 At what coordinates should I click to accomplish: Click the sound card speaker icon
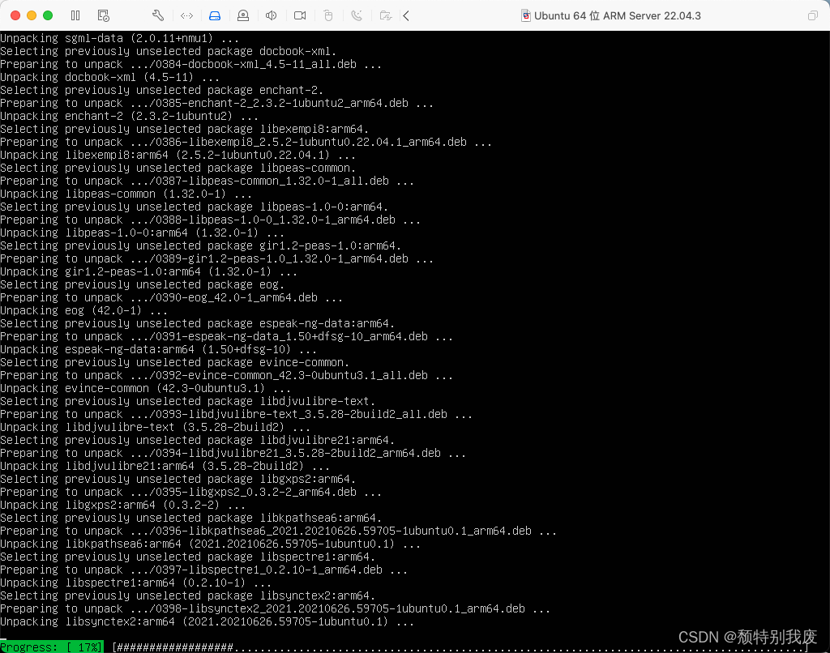[271, 16]
